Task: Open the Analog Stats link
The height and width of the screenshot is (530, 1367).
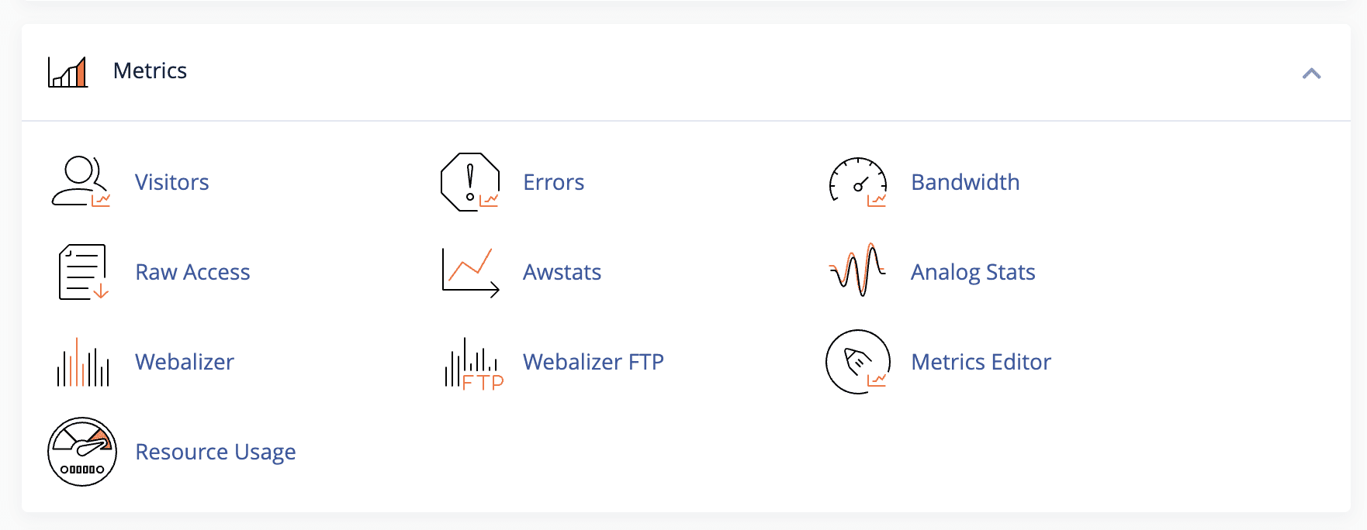Action: (973, 273)
